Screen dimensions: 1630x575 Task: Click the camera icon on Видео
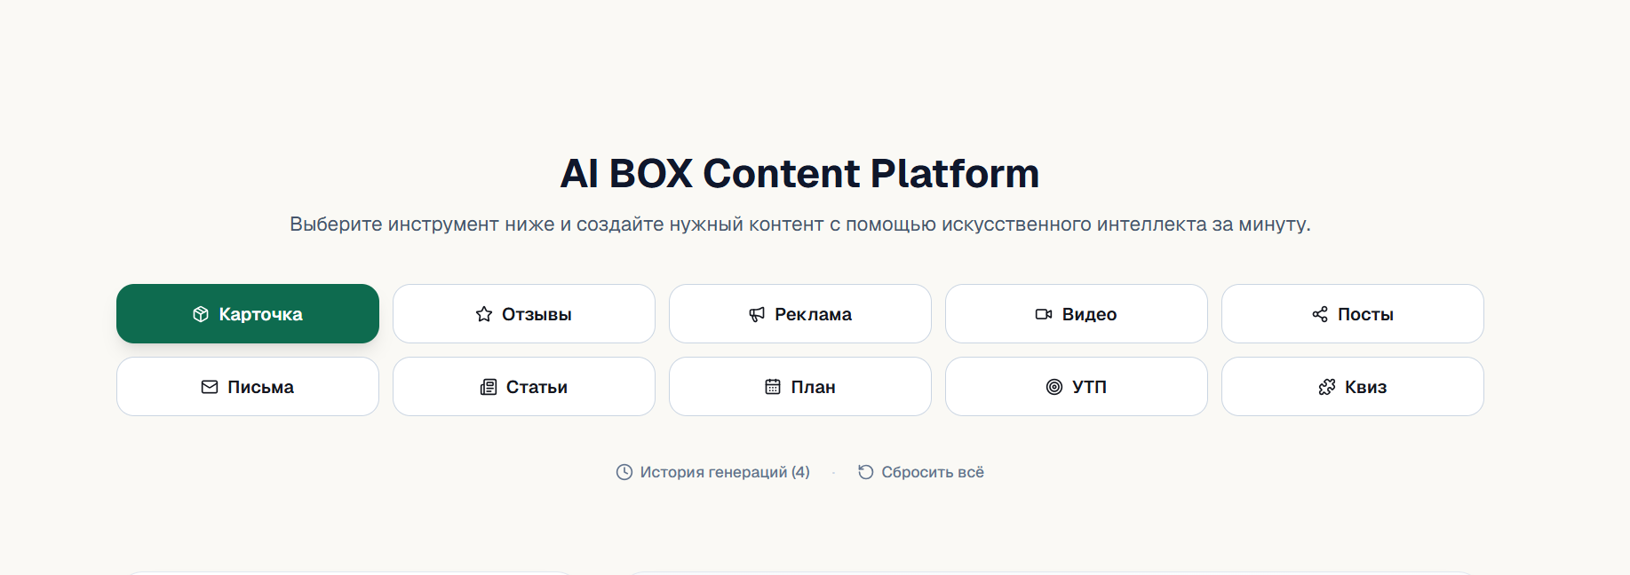coord(1044,314)
